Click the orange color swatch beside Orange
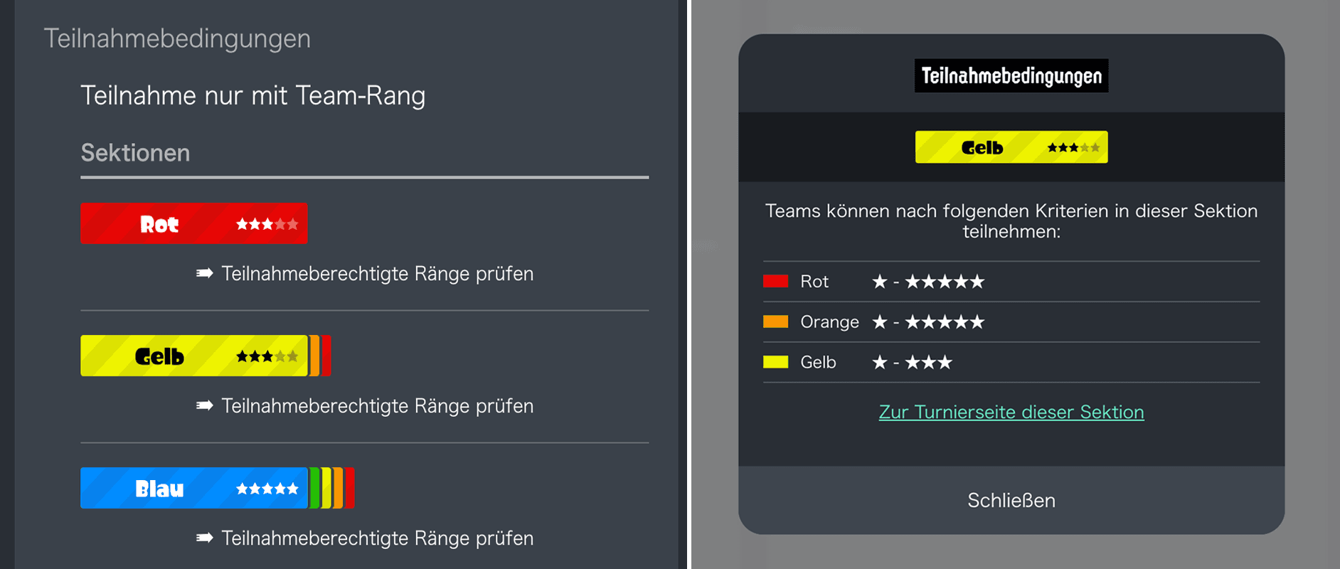 (775, 321)
